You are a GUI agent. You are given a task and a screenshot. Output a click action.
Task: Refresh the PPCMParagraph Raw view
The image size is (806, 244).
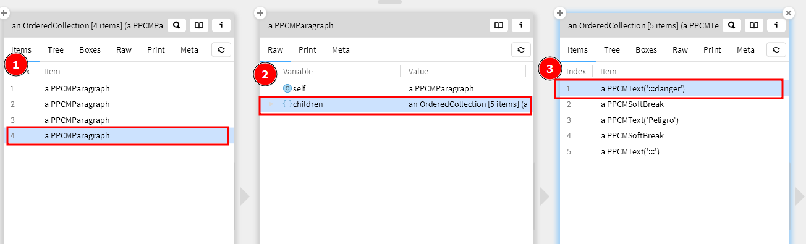point(521,50)
